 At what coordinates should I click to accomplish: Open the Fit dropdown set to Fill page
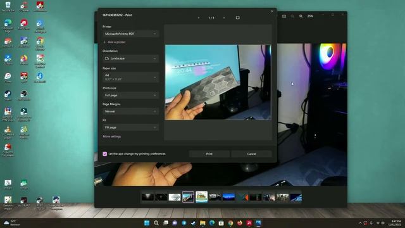[x=130, y=127]
